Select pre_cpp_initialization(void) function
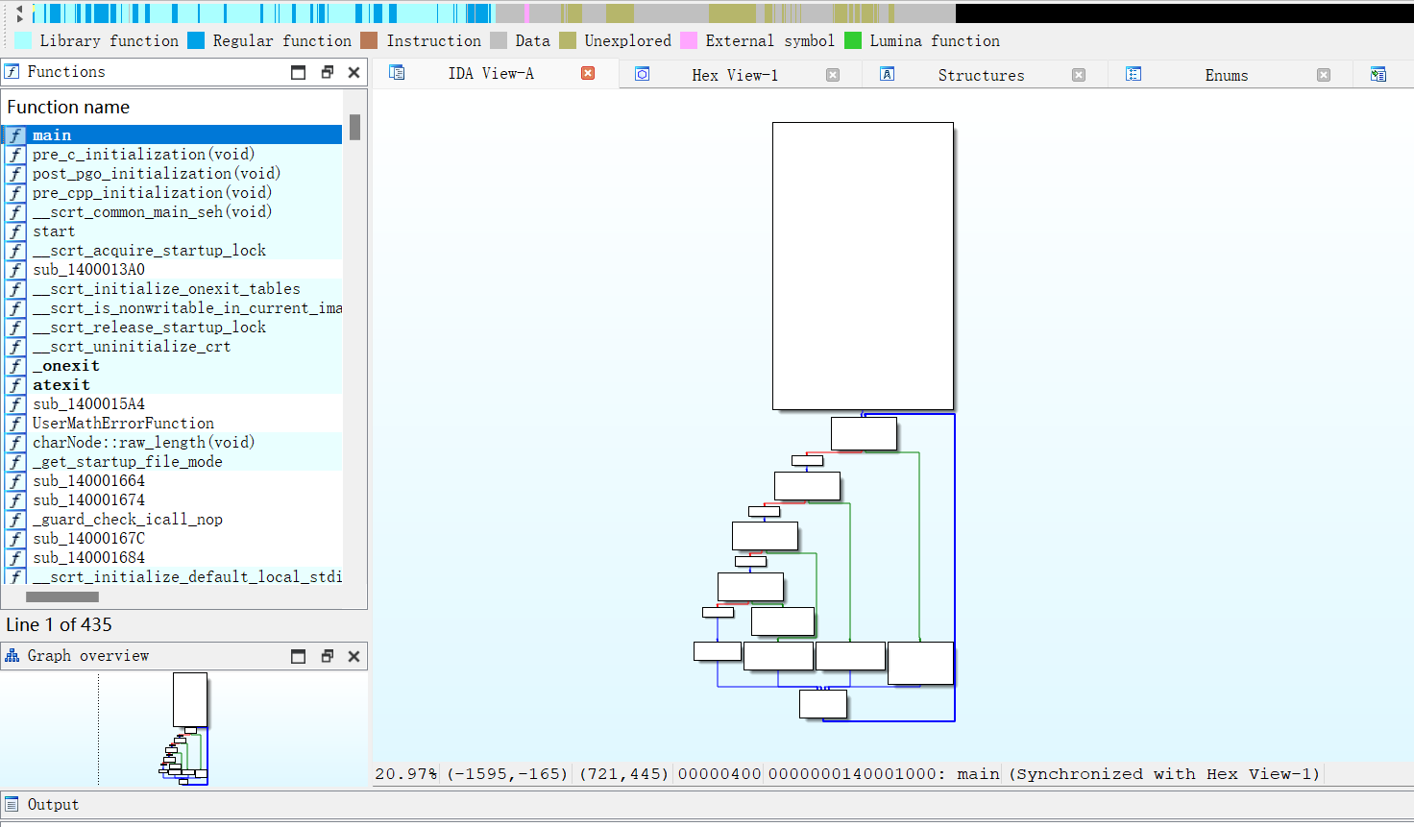 coord(173,192)
